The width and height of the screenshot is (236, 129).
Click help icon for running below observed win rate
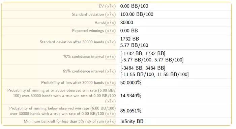[x=111, y=113]
